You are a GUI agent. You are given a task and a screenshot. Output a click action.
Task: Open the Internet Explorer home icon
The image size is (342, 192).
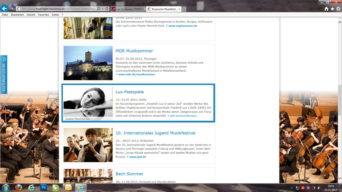click(326, 9)
